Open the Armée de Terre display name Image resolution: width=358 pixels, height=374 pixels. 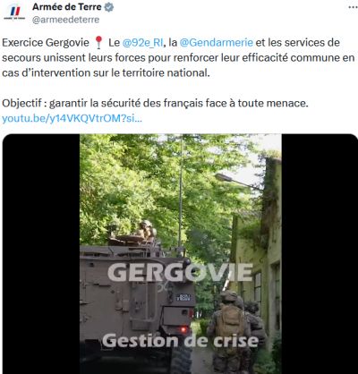67,7
